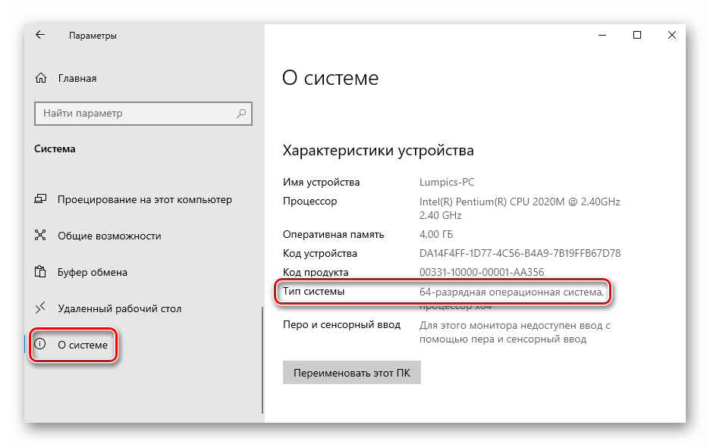The height and width of the screenshot is (447, 710).
Task: Select the search magnifier icon
Action: pyautogui.click(x=241, y=113)
